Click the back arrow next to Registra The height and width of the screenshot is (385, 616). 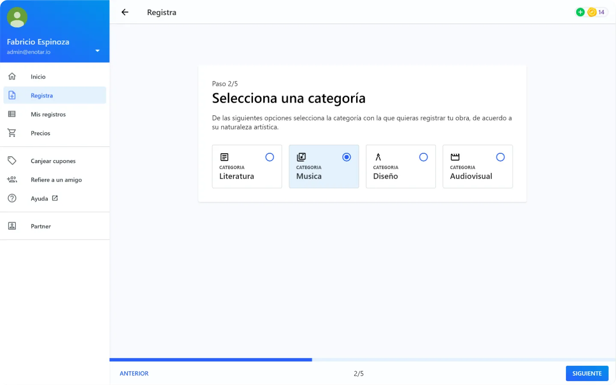point(125,12)
